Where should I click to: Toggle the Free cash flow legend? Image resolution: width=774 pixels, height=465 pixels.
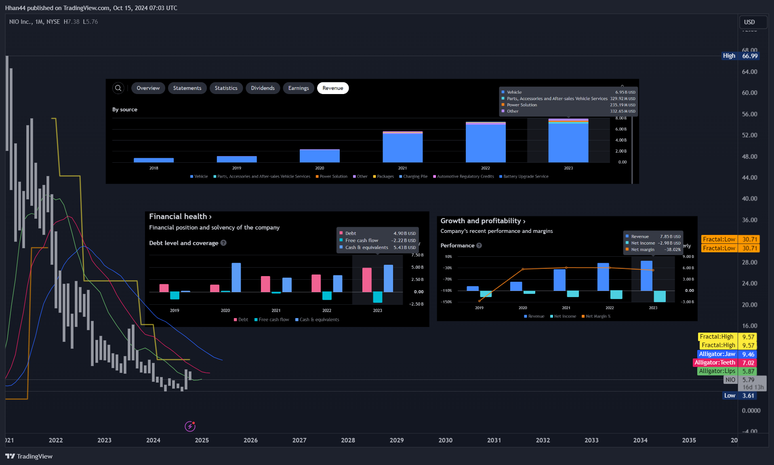271,320
